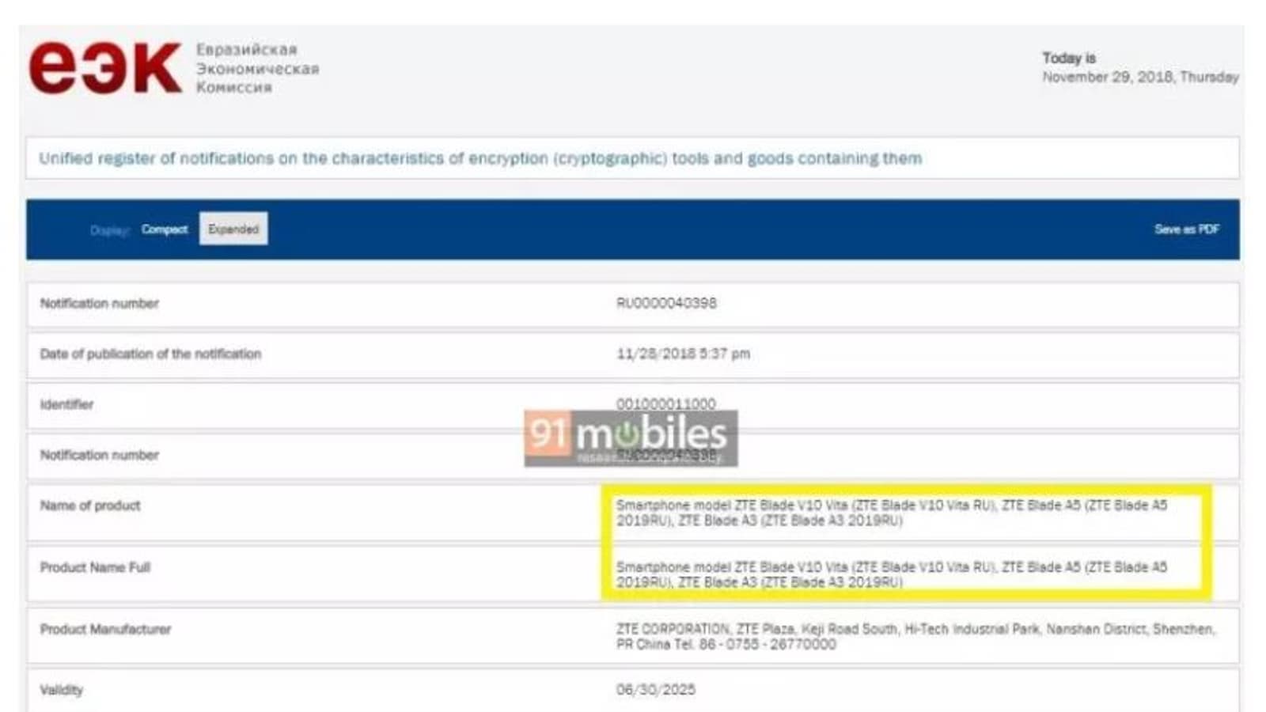Viewport: 1266px width, 712px height.
Task: Click the 'Product Manufacturer' label
Action: tap(105, 629)
